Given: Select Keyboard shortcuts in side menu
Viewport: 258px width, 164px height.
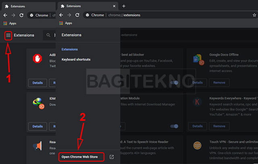Looking at the screenshot, I should [76, 59].
